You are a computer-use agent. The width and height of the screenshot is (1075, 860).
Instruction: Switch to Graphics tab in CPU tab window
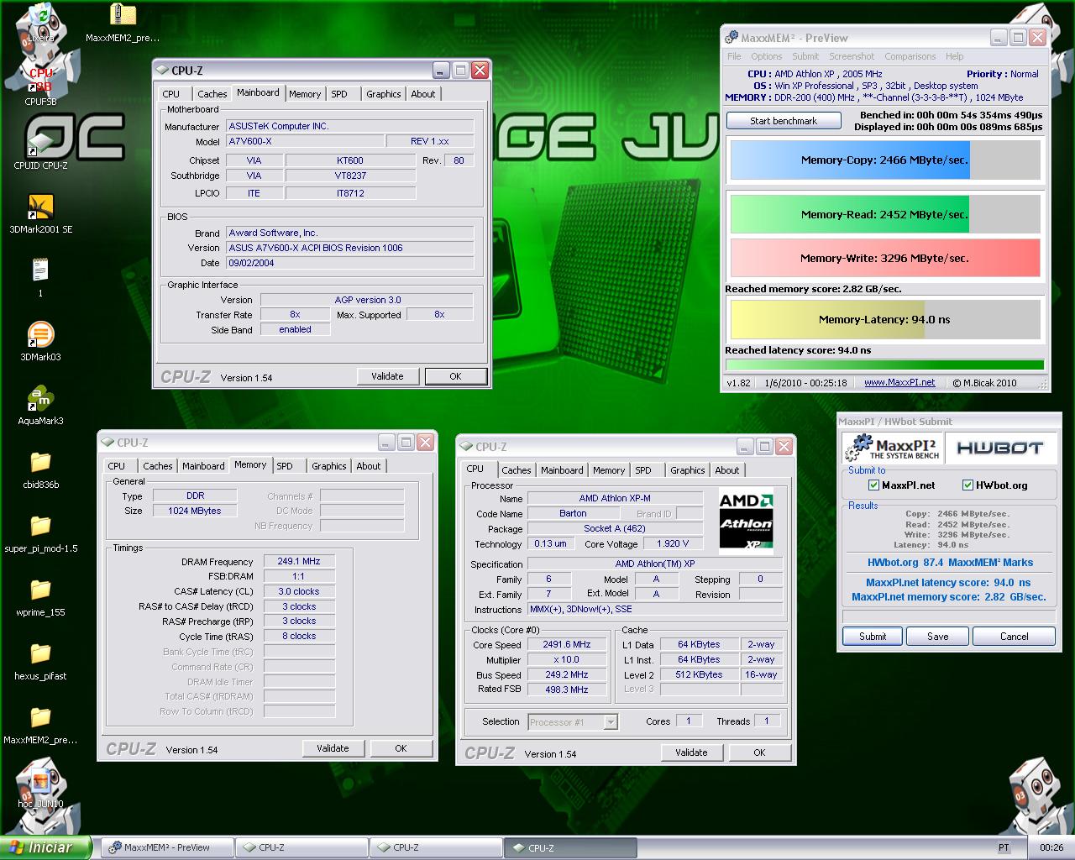pos(687,470)
